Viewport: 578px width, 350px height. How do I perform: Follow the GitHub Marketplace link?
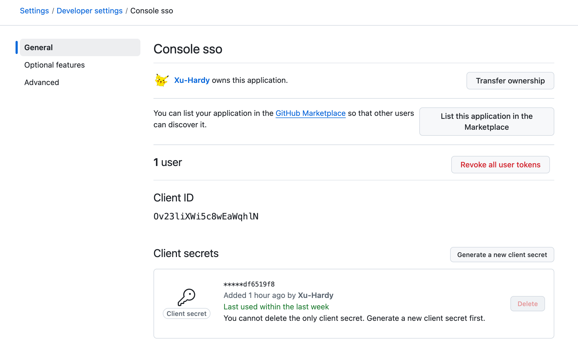coord(311,113)
